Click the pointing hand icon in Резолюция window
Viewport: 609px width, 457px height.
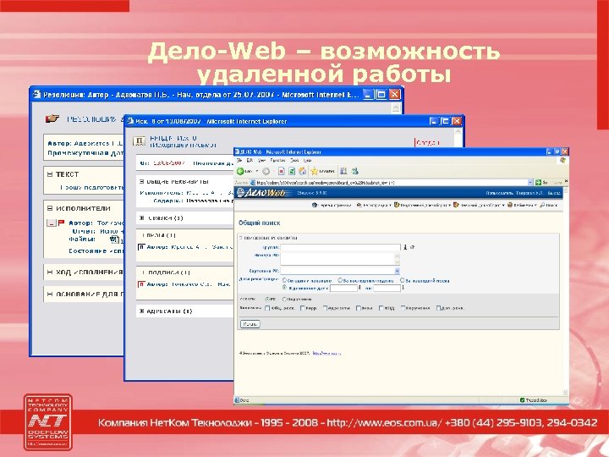click(x=52, y=118)
